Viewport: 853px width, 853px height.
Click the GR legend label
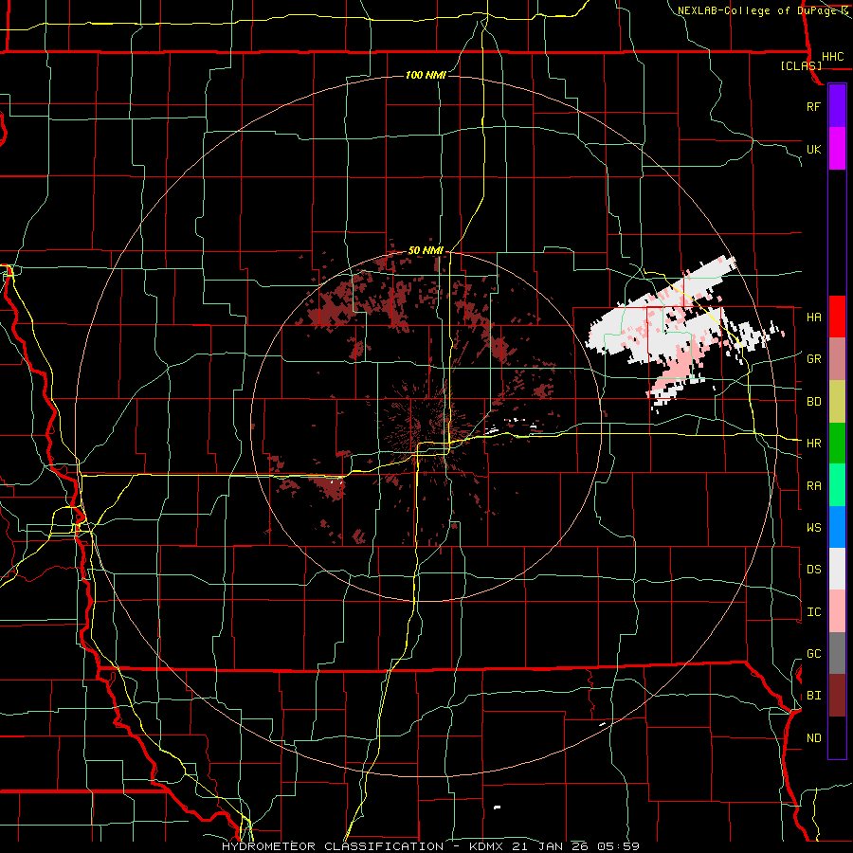pos(813,359)
